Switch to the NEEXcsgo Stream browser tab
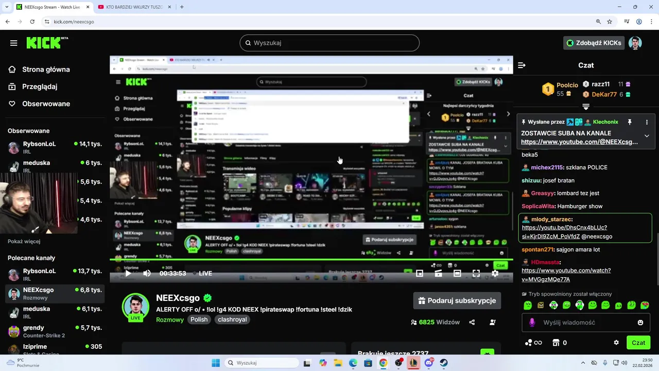659x371 pixels. click(x=53, y=7)
